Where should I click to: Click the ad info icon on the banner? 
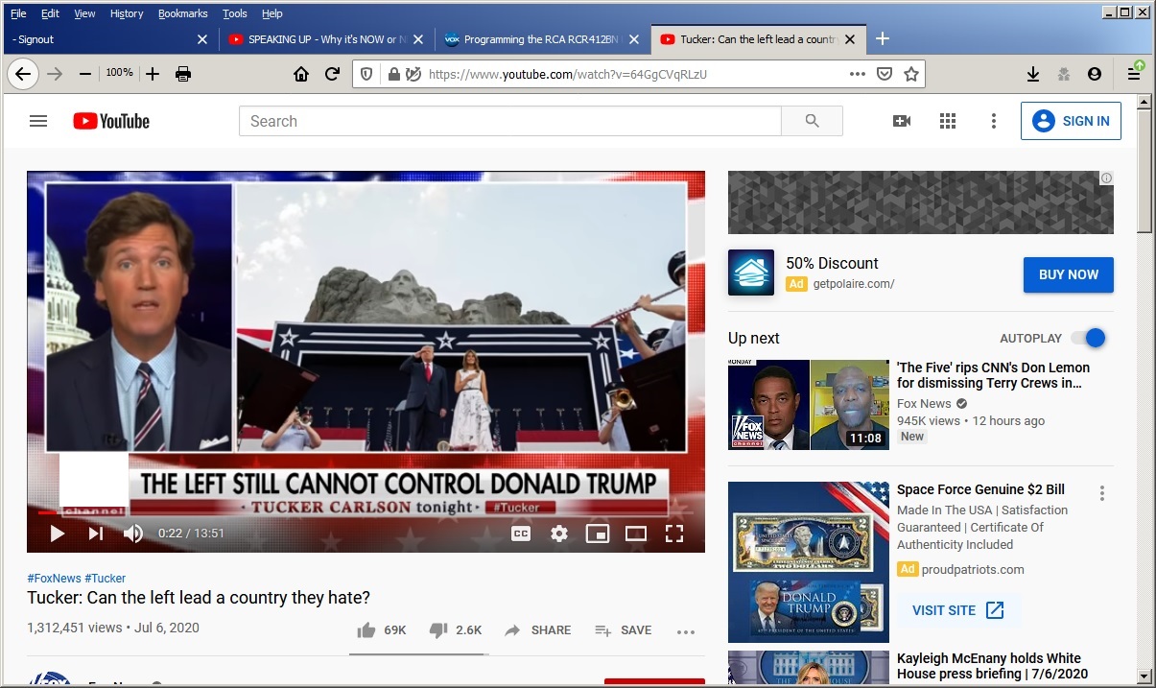pyautogui.click(x=1106, y=178)
